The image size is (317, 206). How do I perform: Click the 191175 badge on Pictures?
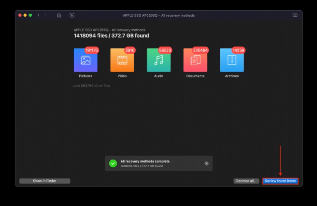click(x=92, y=50)
